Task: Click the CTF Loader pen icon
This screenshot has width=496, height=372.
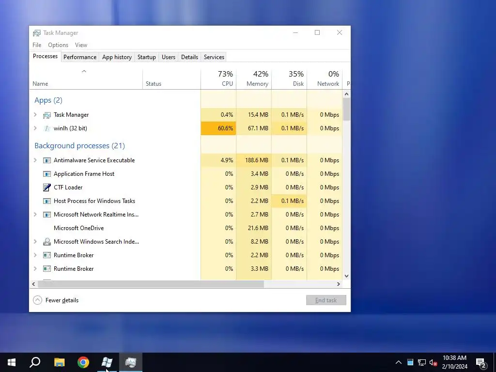Action: point(47,187)
